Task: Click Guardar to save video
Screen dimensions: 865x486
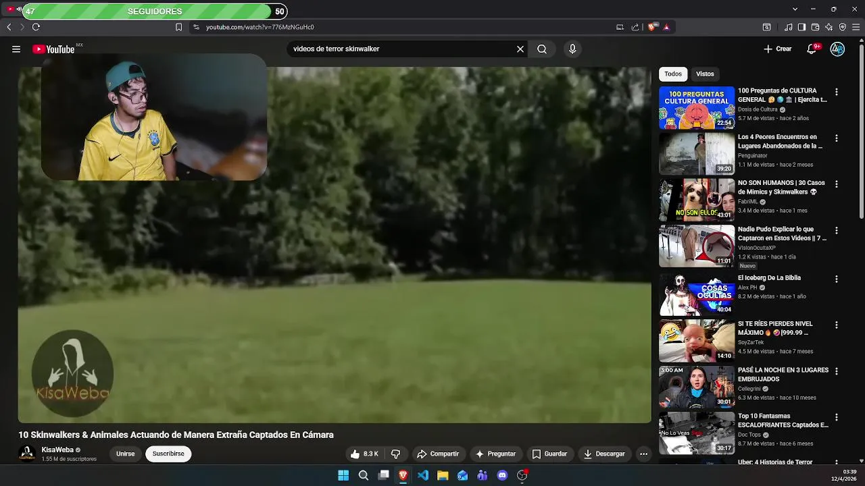Action: (x=549, y=454)
